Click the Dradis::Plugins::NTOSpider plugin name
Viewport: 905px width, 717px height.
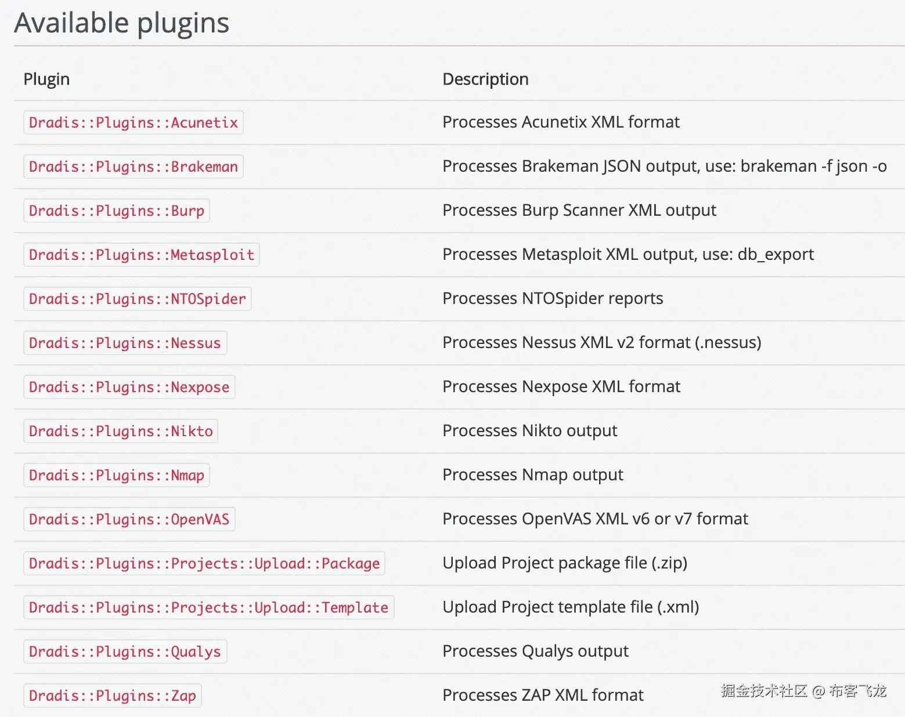pos(137,299)
